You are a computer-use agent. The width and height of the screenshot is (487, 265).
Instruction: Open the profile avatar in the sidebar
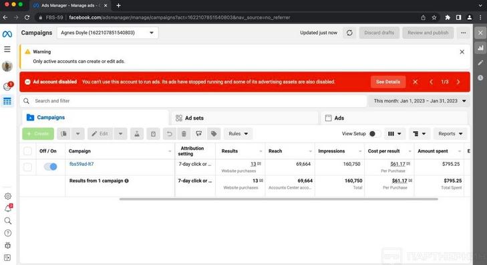tap(7, 66)
